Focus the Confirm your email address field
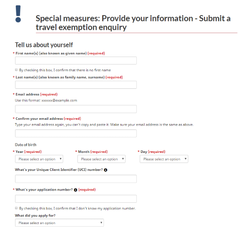This screenshot has width=246, height=230. click(x=76, y=133)
